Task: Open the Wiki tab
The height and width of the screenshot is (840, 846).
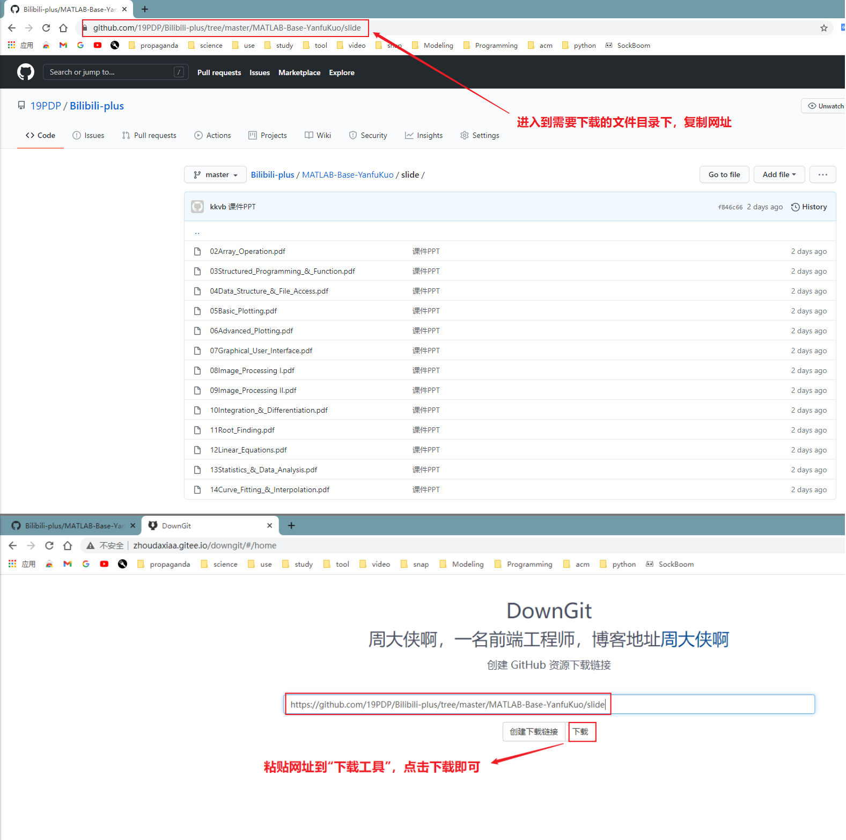Action: pyautogui.click(x=318, y=135)
